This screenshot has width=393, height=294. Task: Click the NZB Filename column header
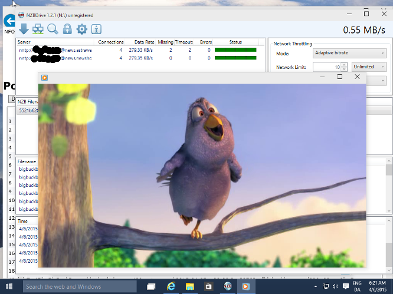(28, 101)
